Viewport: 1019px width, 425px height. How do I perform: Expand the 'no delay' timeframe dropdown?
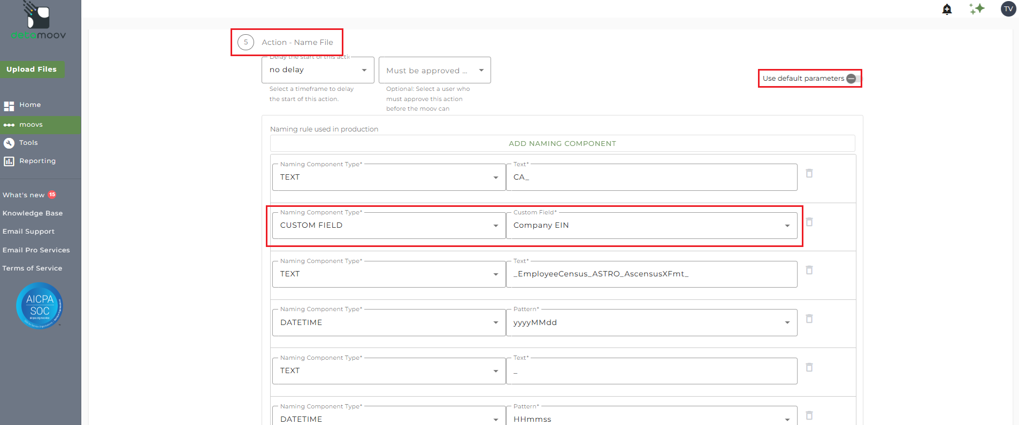318,70
